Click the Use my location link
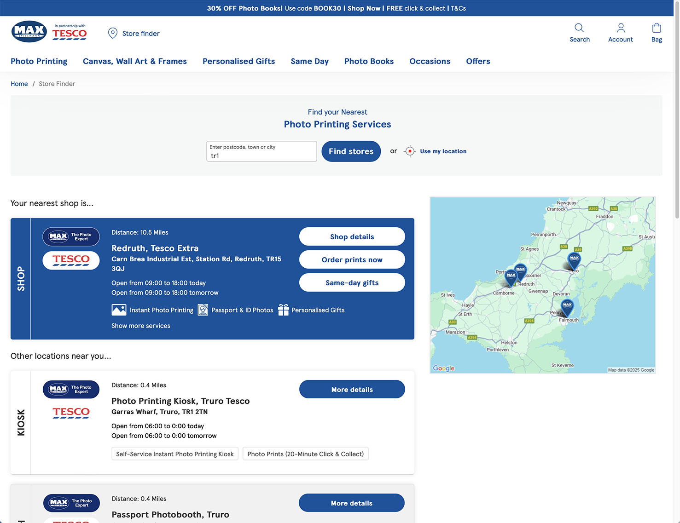Viewport: 680px width, 523px height. click(x=443, y=151)
